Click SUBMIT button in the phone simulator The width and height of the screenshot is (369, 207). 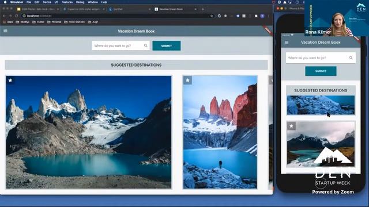pos(321,71)
